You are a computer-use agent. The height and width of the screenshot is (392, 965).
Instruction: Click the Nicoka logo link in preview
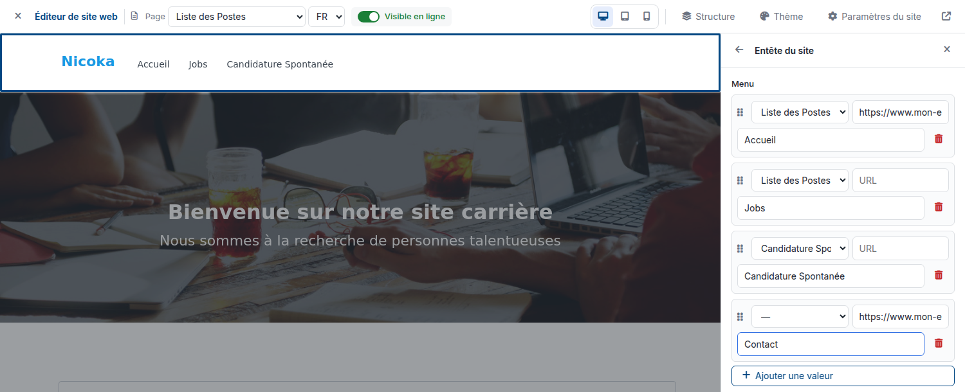click(88, 62)
